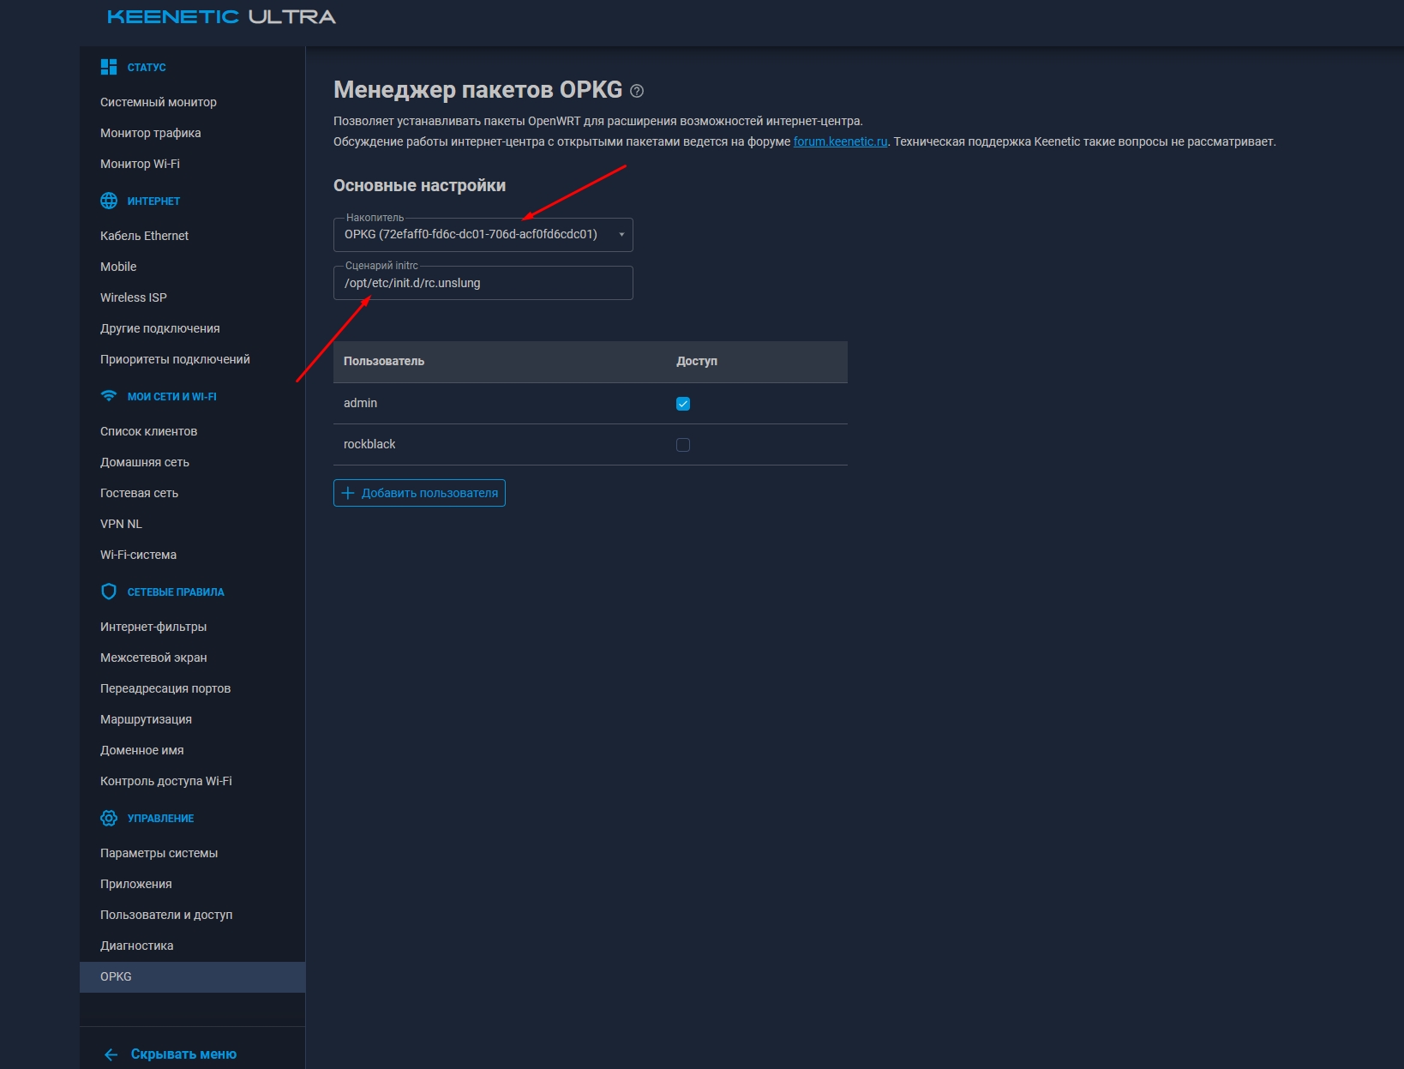Enable access for user rockblack
Viewport: 1404px width, 1069px height.
[682, 444]
